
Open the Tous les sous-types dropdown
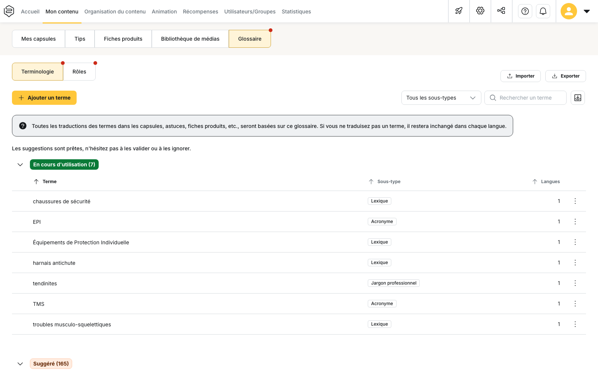(x=441, y=98)
